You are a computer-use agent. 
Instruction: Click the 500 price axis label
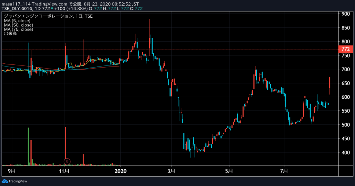pos(346,125)
